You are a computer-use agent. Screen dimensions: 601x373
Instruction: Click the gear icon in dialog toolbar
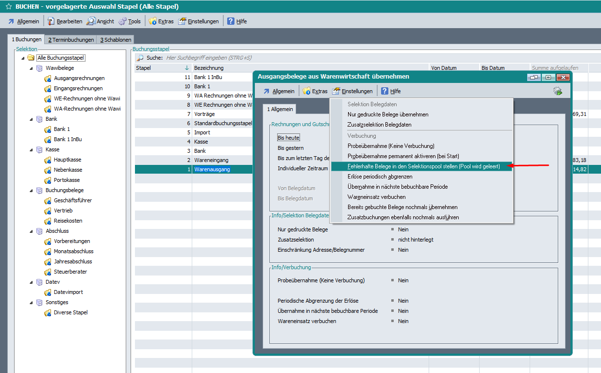557,91
